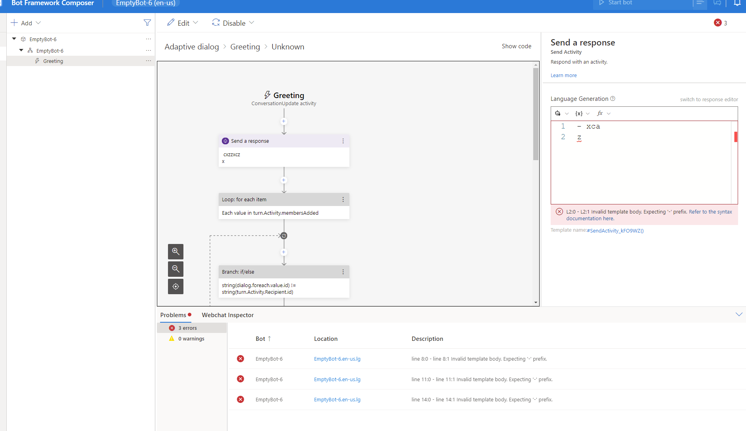746x431 pixels.
Task: Select the Send a response node
Action: (x=284, y=151)
